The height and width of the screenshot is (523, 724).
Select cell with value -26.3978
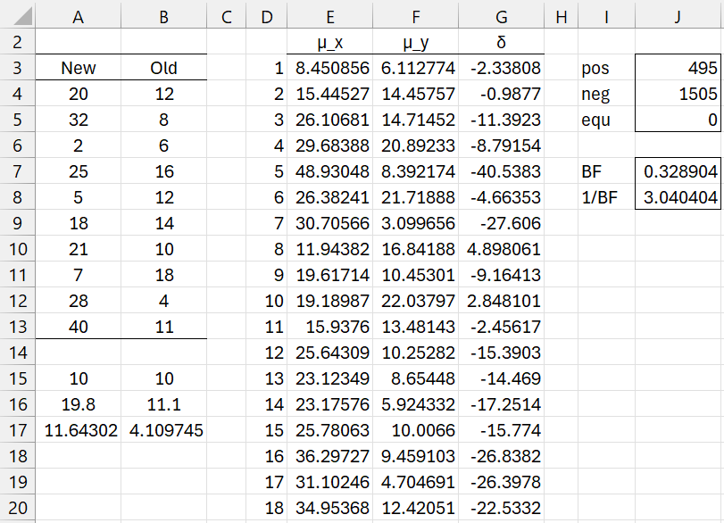(502, 482)
